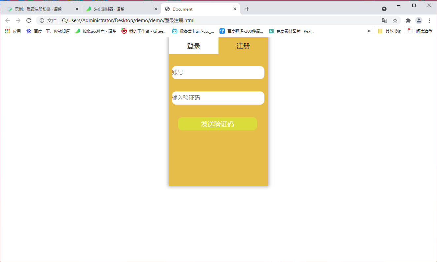The width and height of the screenshot is (437, 262).
Task: Click the address bar URL
Action: [128, 20]
